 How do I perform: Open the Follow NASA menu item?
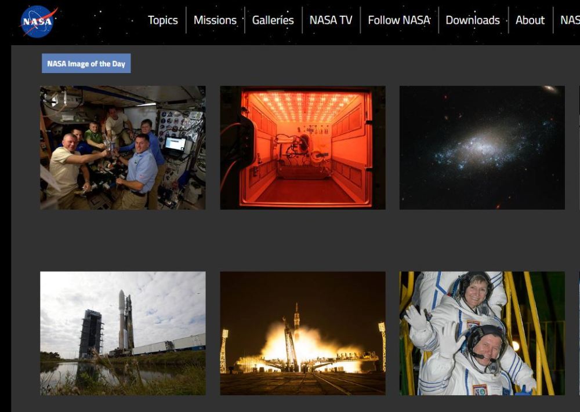coord(399,20)
